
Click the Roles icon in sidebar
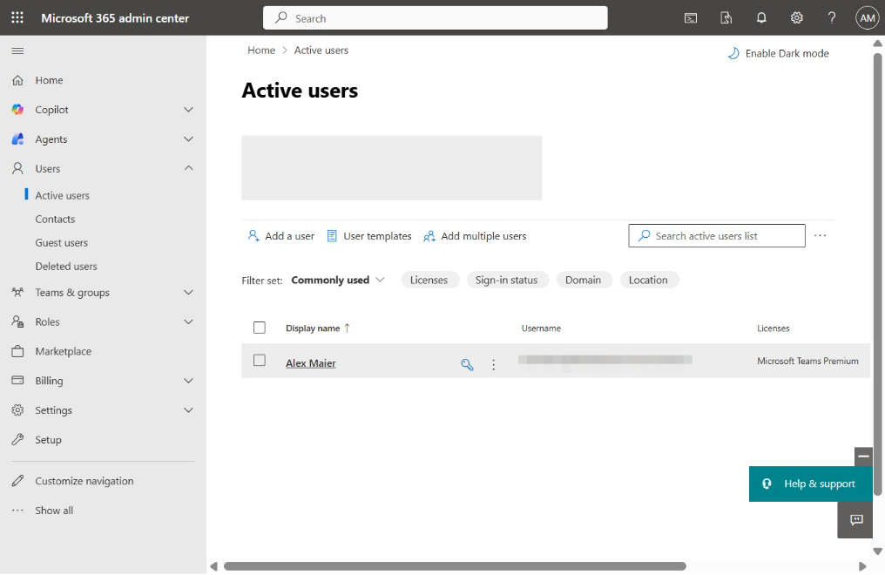coord(18,321)
